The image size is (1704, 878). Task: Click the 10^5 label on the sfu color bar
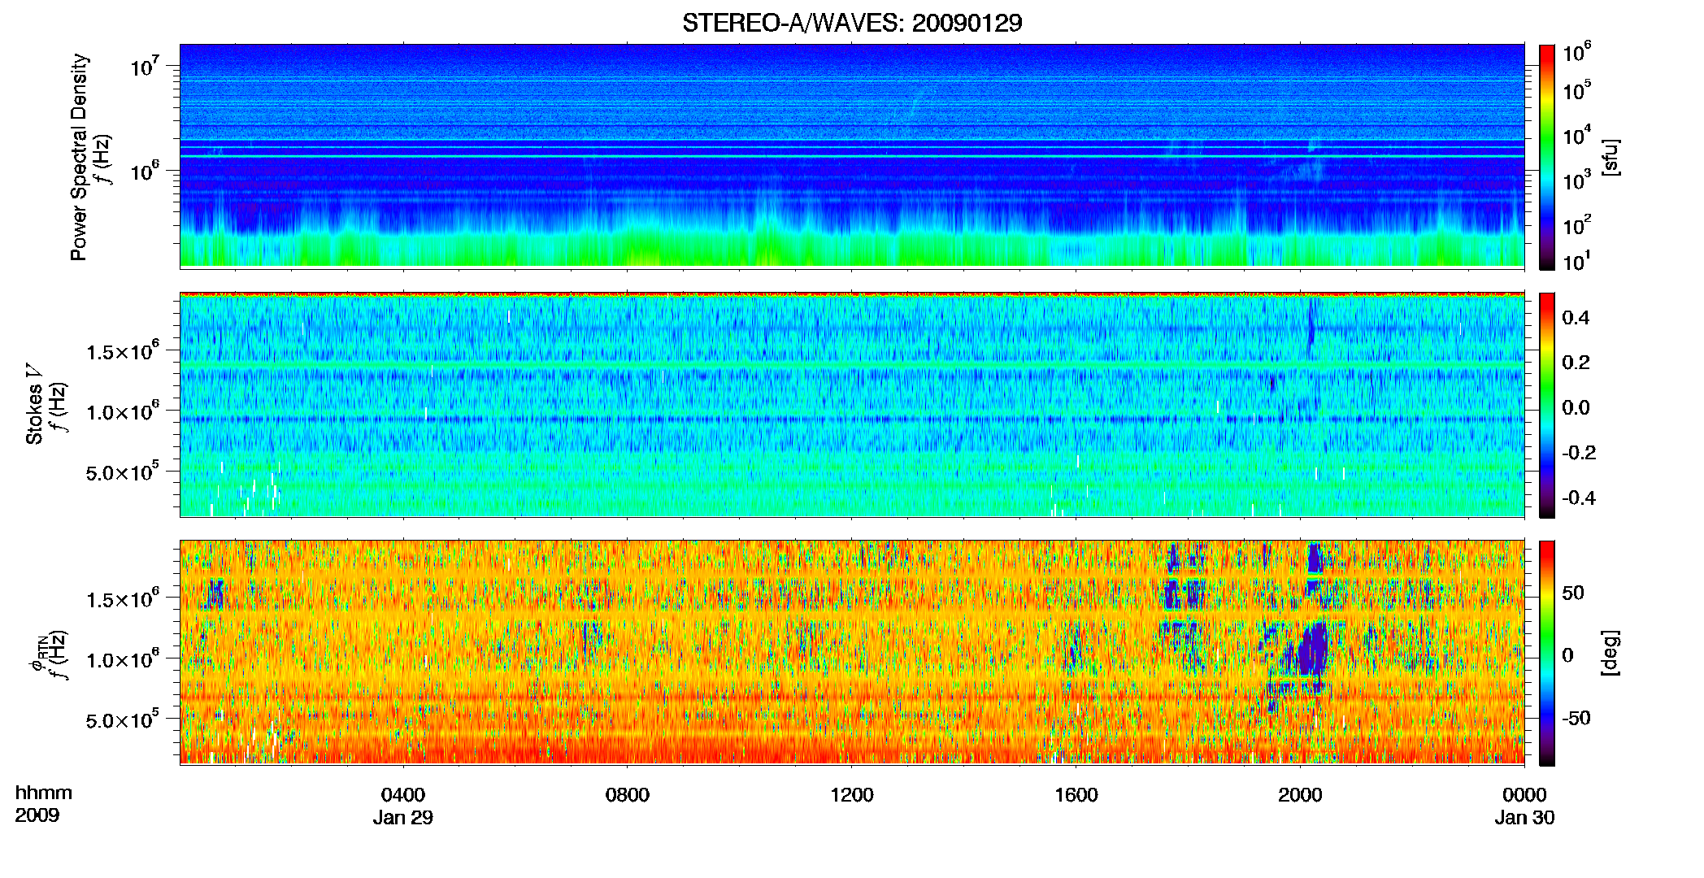[x=1577, y=90]
